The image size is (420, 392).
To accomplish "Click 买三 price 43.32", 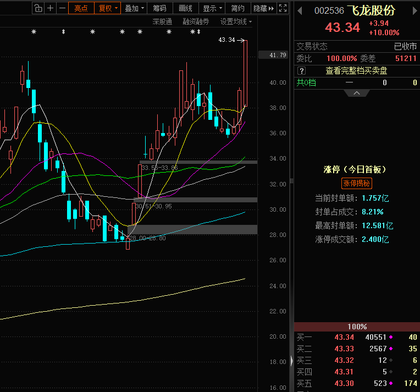I will [x=344, y=360].
